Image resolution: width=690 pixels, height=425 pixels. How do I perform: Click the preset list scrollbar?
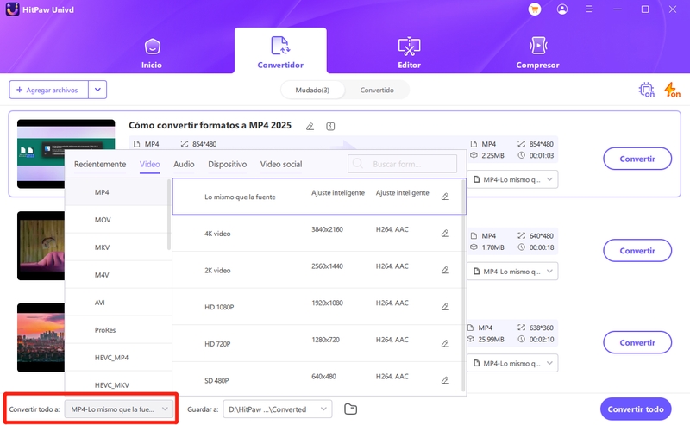463,286
